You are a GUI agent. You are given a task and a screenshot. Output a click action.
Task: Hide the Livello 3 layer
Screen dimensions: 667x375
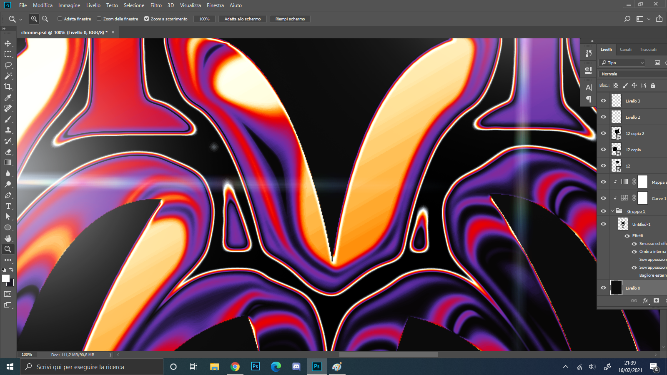[x=603, y=100]
